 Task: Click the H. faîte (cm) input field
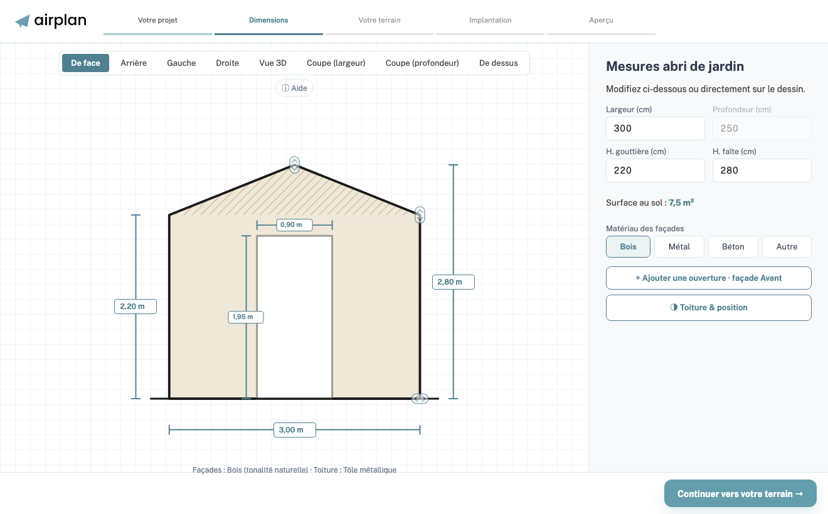click(762, 170)
